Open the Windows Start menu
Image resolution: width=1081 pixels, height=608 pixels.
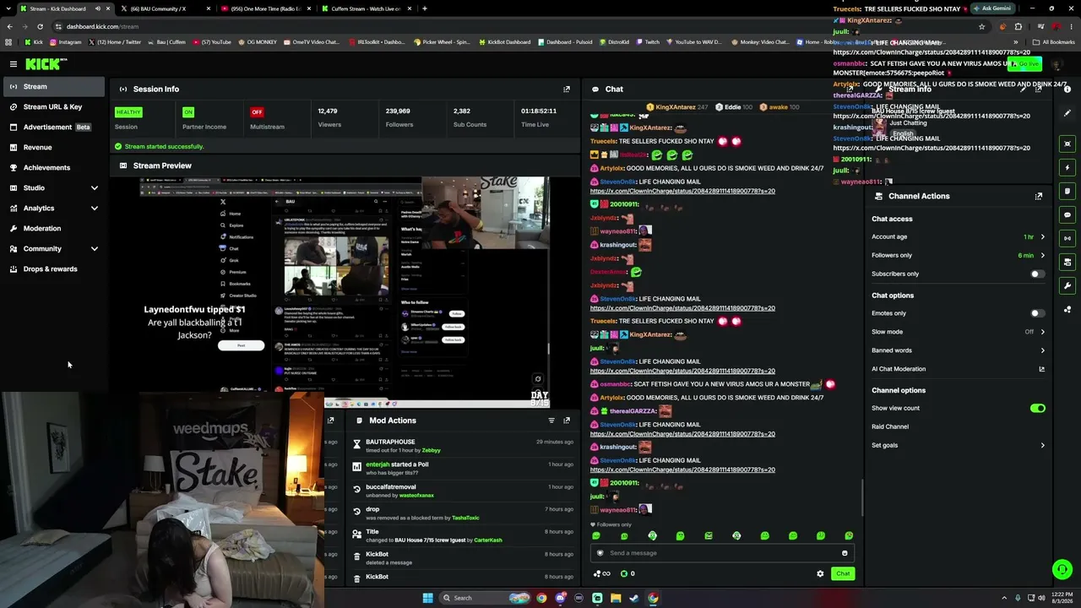click(x=428, y=598)
